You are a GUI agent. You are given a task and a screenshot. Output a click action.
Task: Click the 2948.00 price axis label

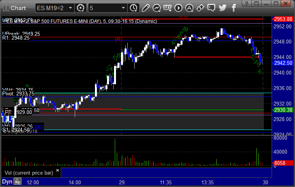(283, 42)
